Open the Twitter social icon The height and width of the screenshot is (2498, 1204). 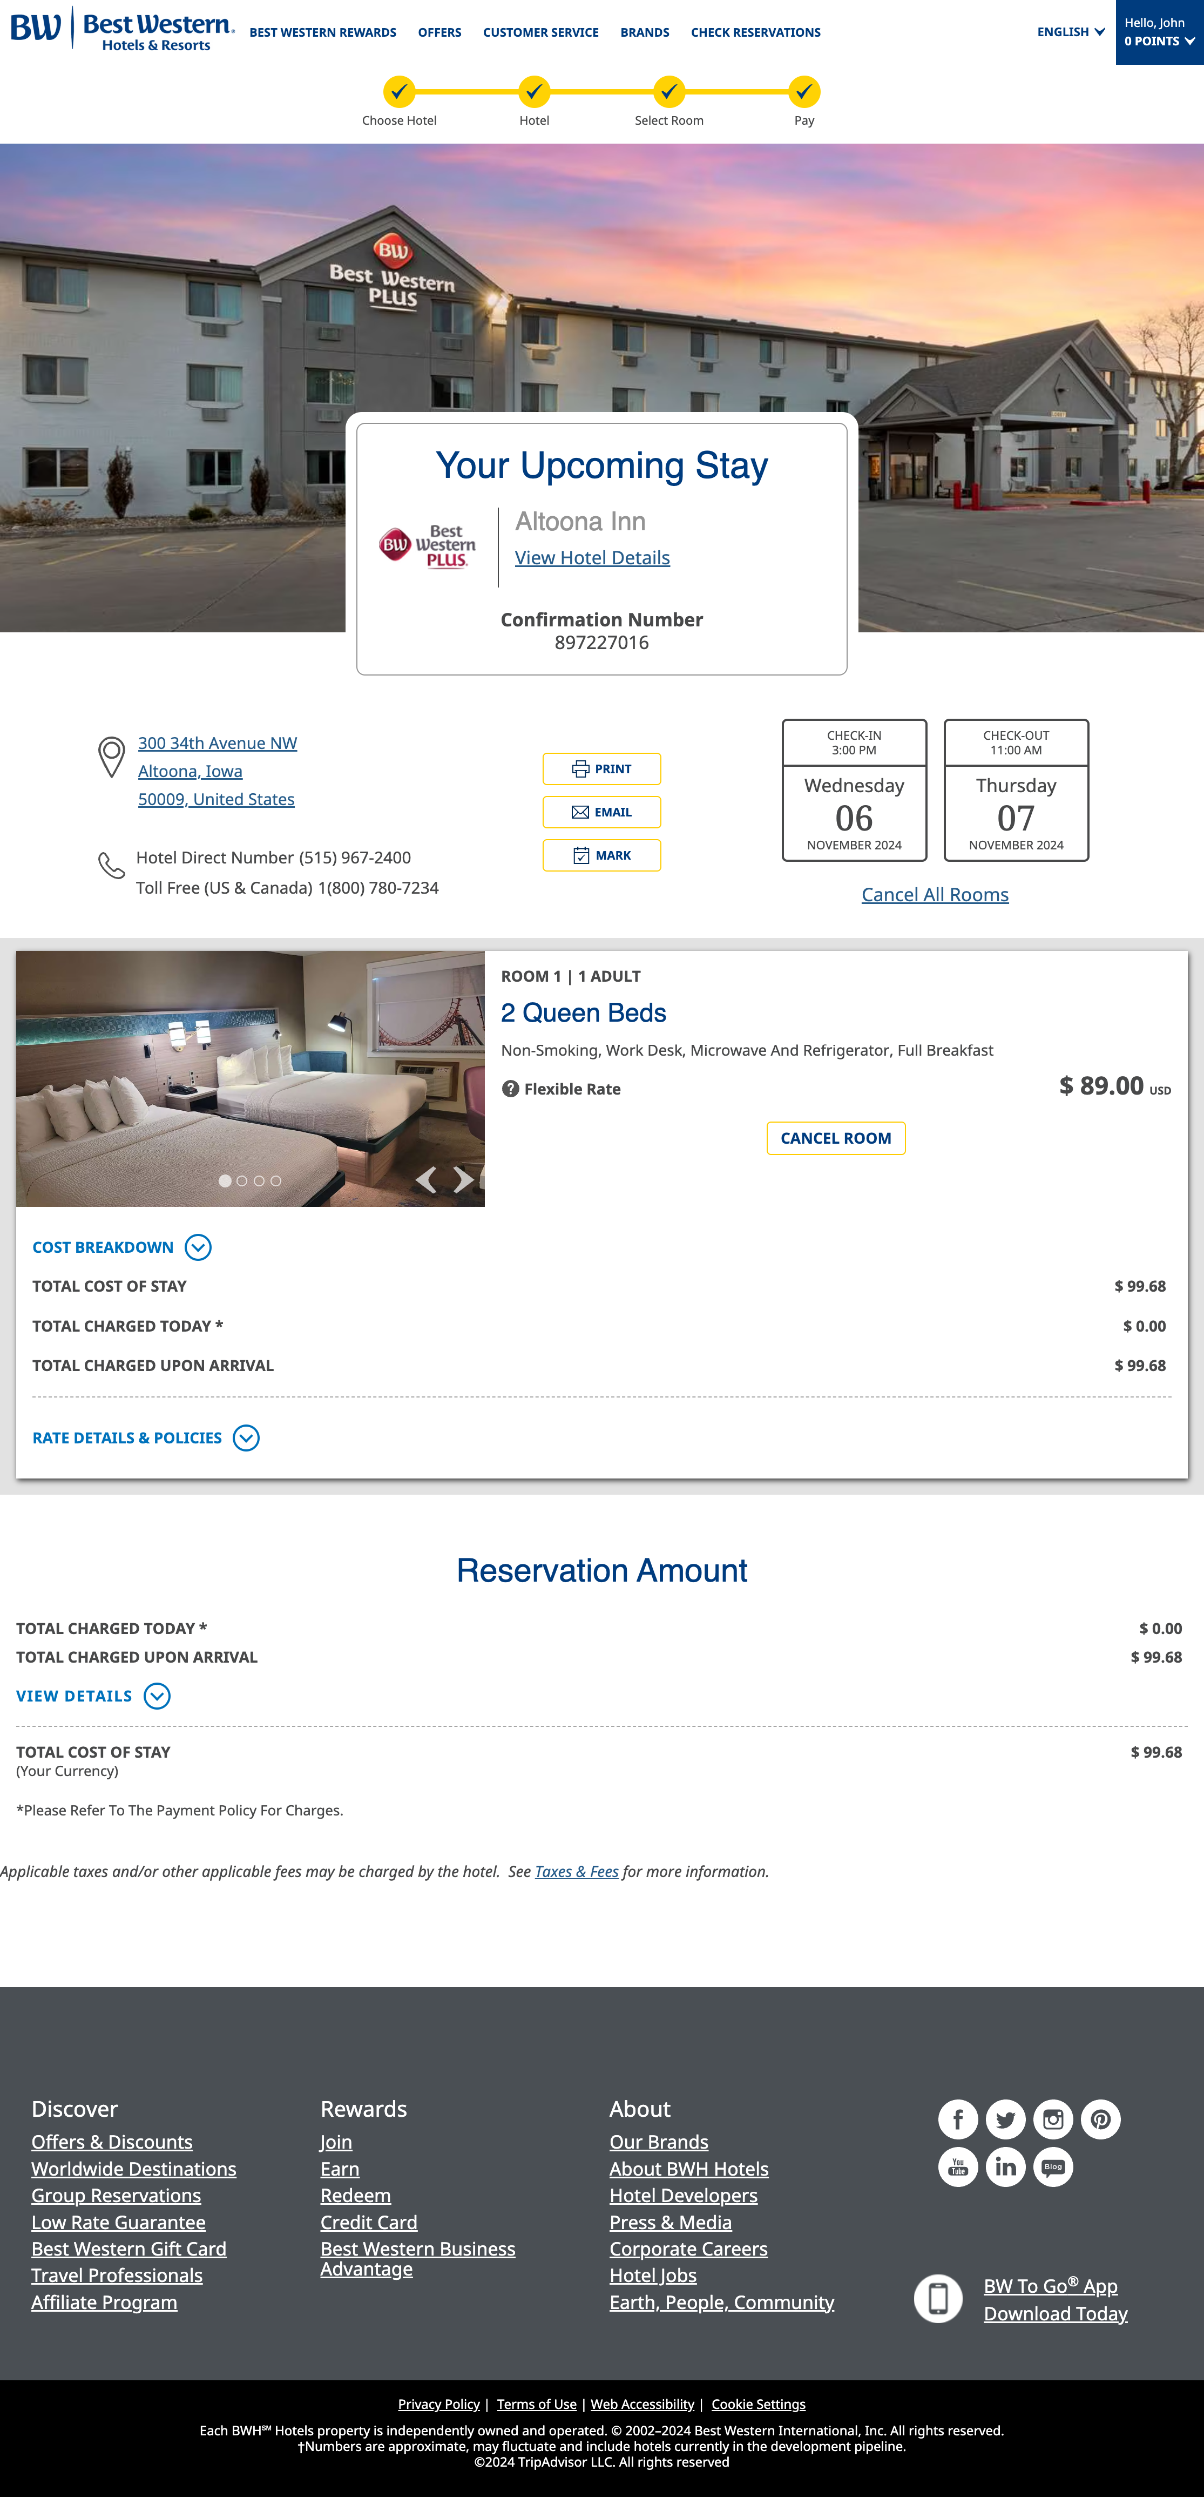click(1005, 2119)
